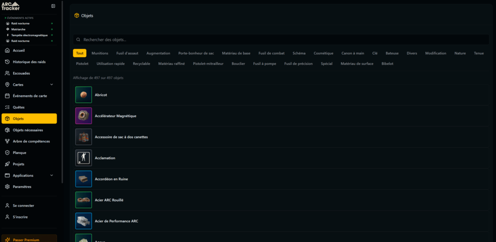Click the Escouades people icon
The image size is (496, 242).
7,73
